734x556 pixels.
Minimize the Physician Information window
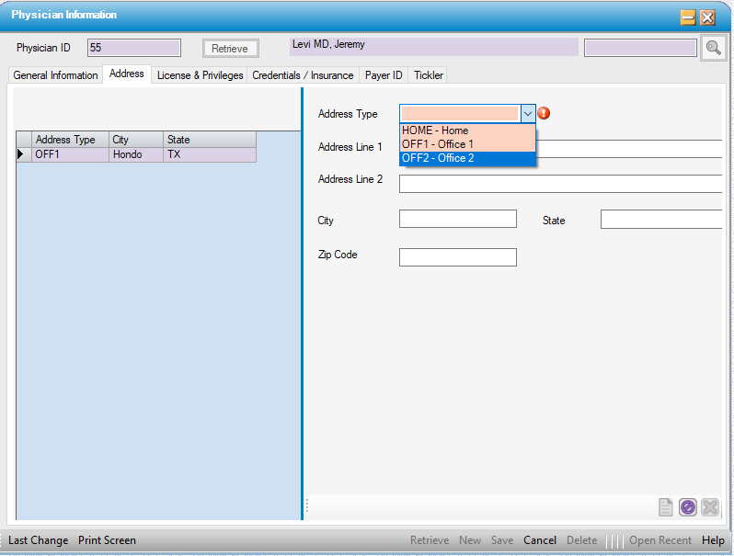(x=687, y=17)
